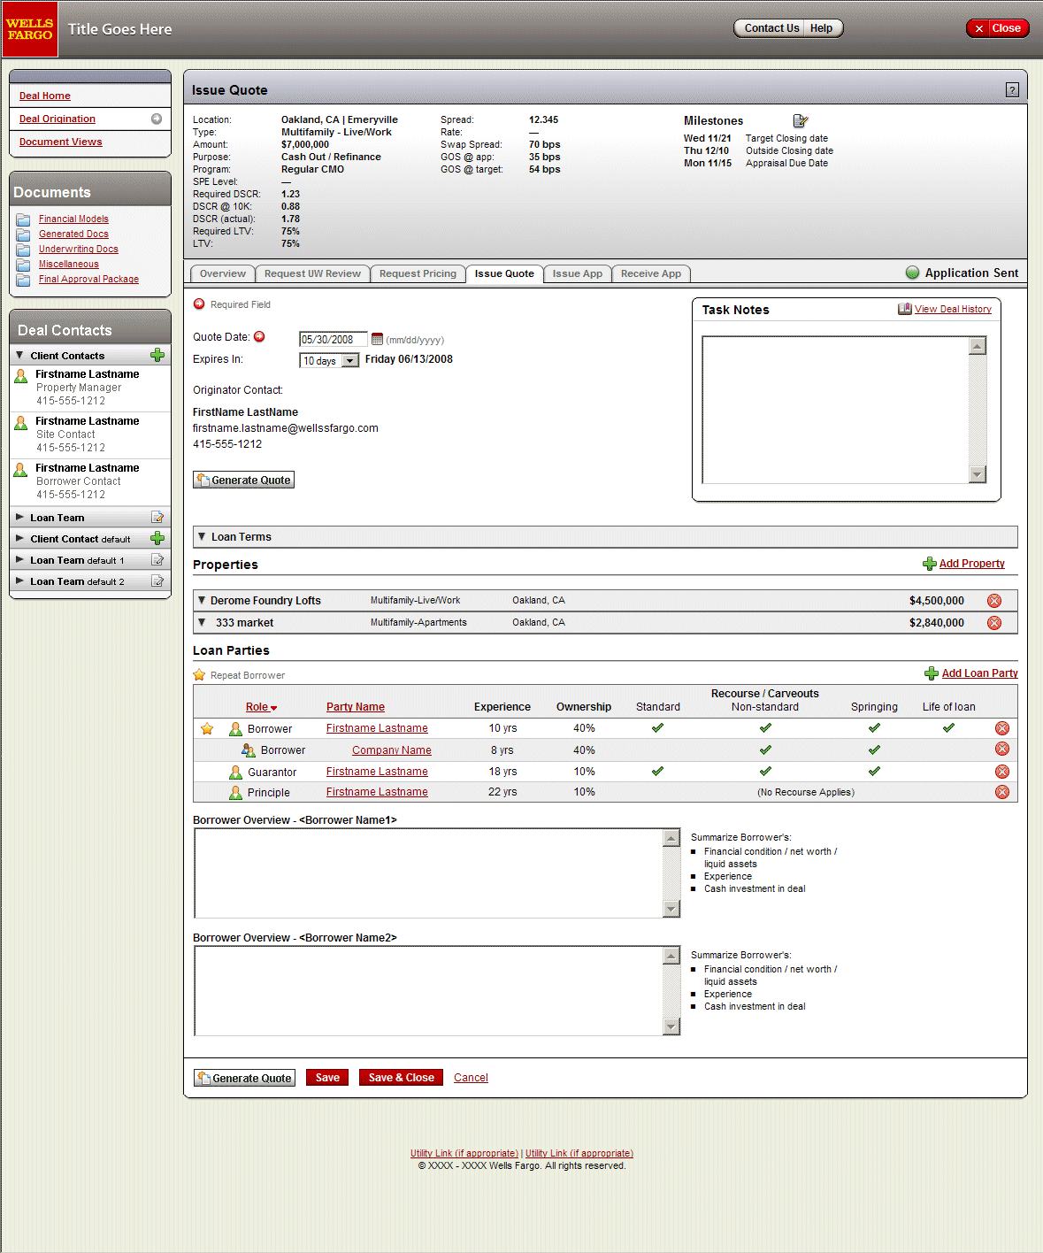Open the View Deal History link
The height and width of the screenshot is (1253, 1043).
[x=952, y=310]
